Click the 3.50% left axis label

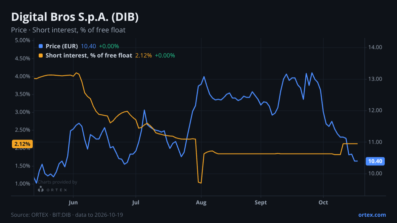[22, 94]
